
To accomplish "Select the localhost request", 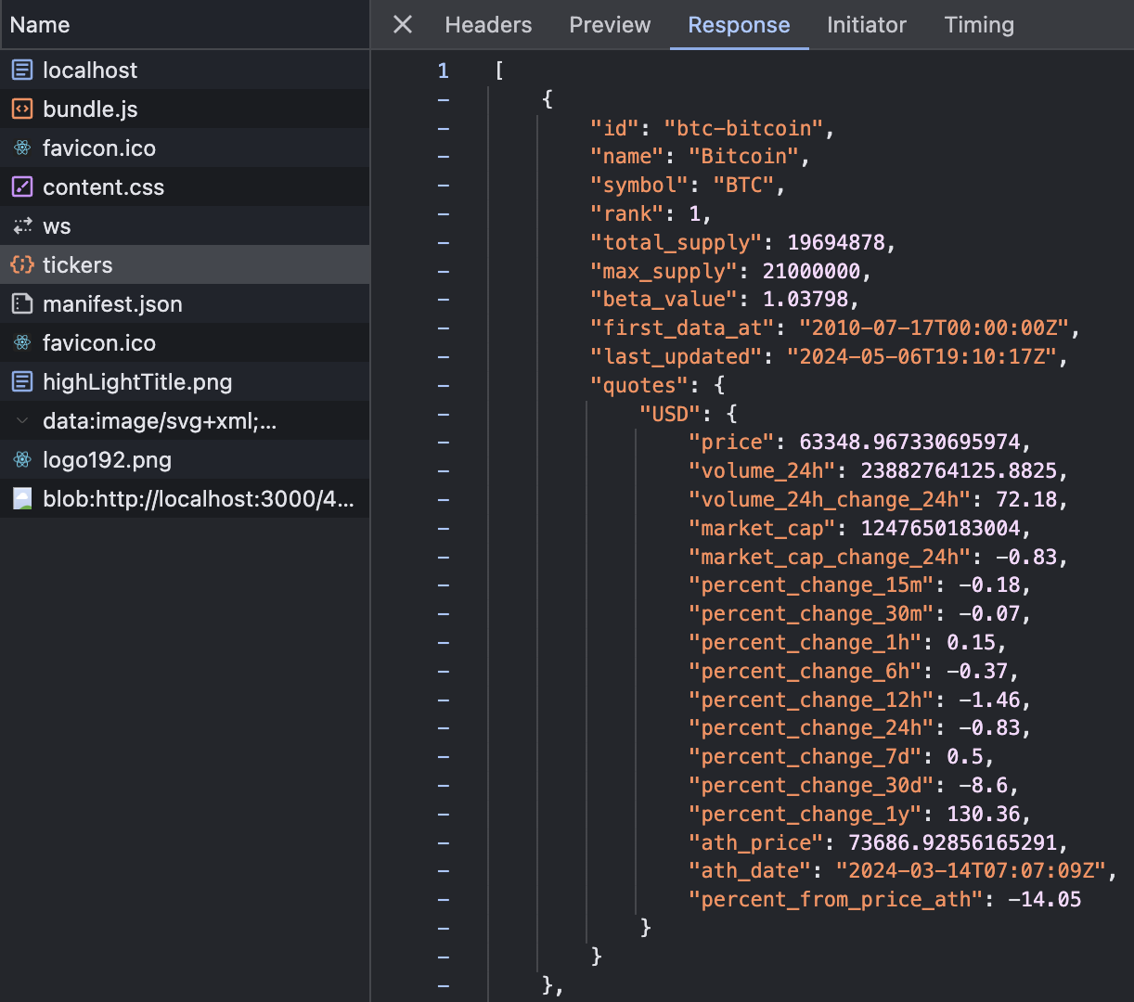I will (185, 70).
